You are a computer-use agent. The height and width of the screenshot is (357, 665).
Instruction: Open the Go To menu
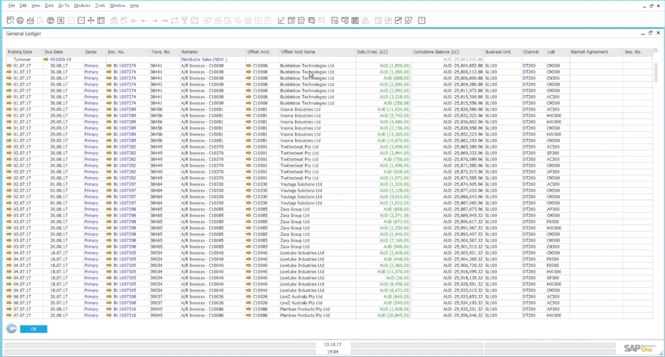click(63, 6)
